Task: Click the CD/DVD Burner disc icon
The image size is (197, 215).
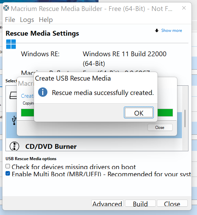Action: click(14, 146)
